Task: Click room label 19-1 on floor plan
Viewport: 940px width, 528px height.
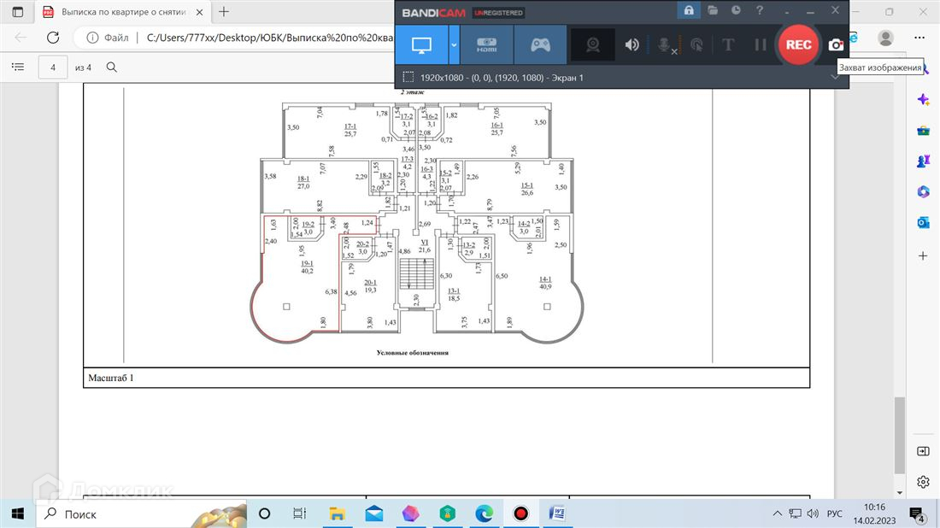Action: [x=307, y=263]
